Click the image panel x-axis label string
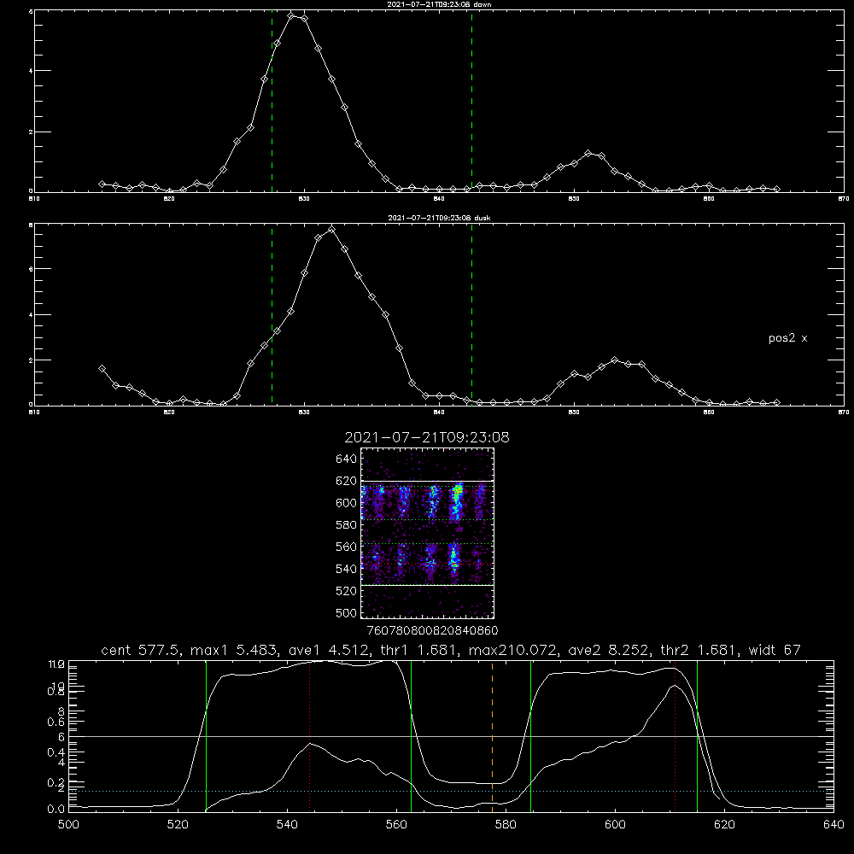Image resolution: width=854 pixels, height=854 pixels. point(432,631)
